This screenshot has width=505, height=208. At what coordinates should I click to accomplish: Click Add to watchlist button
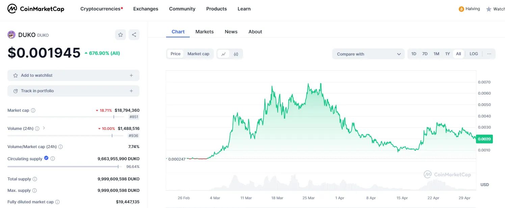(x=73, y=75)
